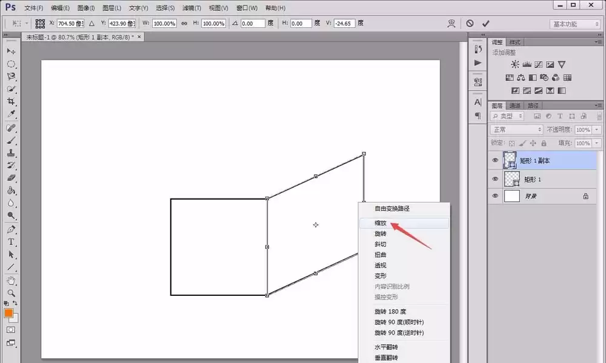Close the 未标题-1 document tab
Viewport: 606px width, 363px height.
point(139,37)
